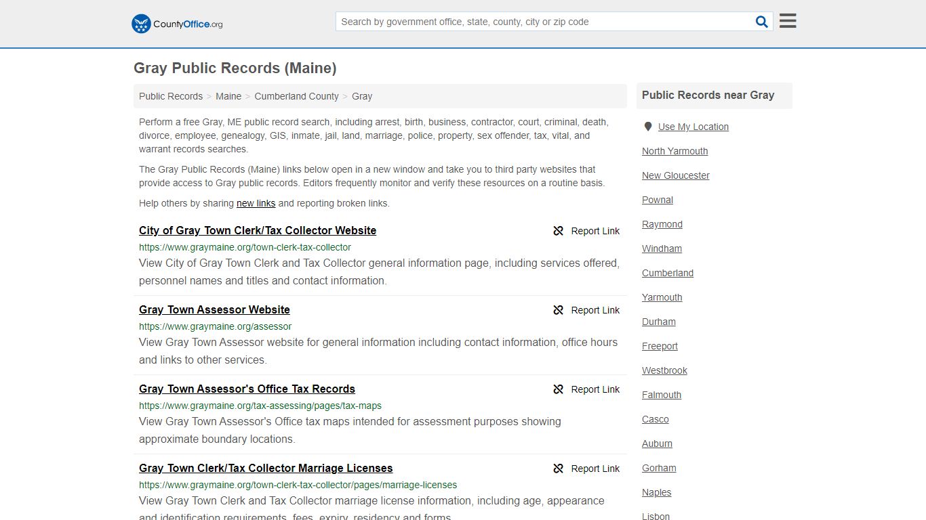Open Windham public records
The height and width of the screenshot is (520, 926).
662,248
